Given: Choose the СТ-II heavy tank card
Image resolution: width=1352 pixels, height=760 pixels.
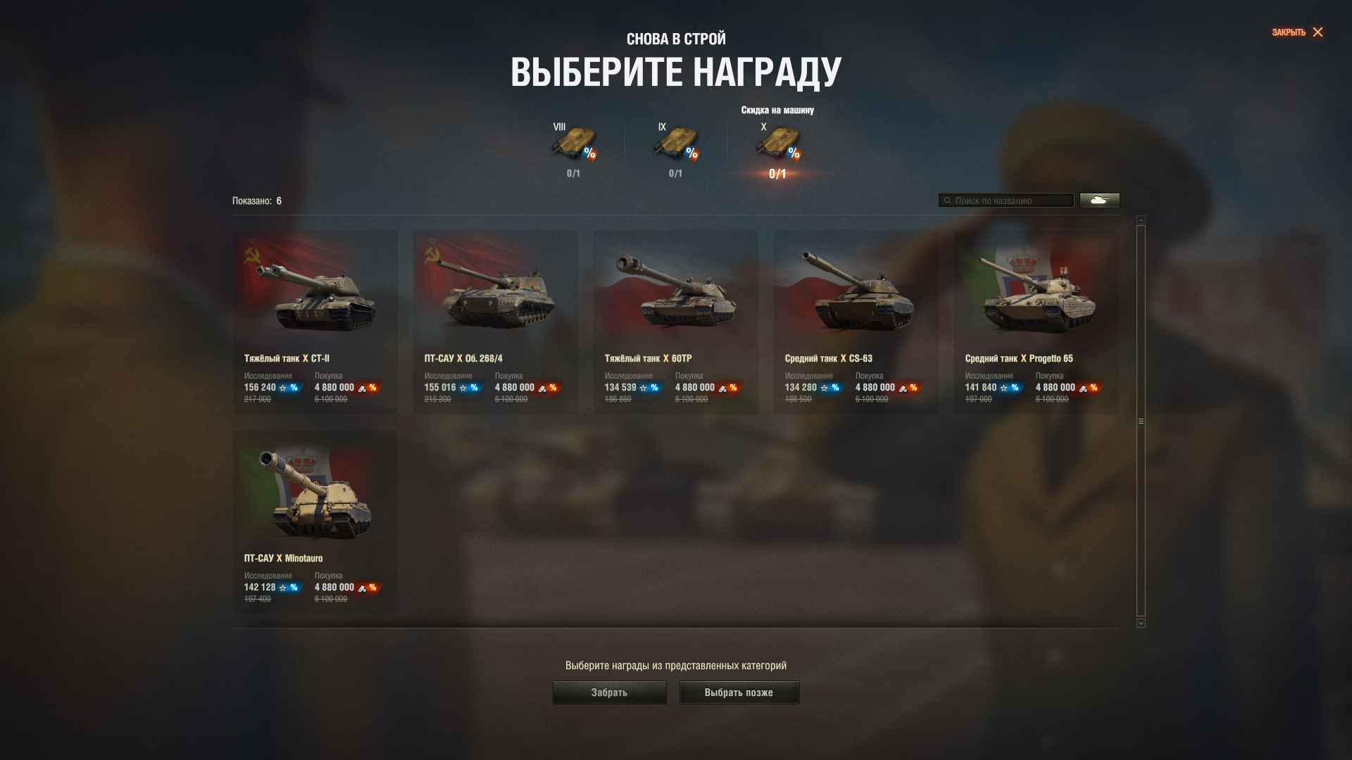Looking at the screenshot, I should (x=315, y=322).
